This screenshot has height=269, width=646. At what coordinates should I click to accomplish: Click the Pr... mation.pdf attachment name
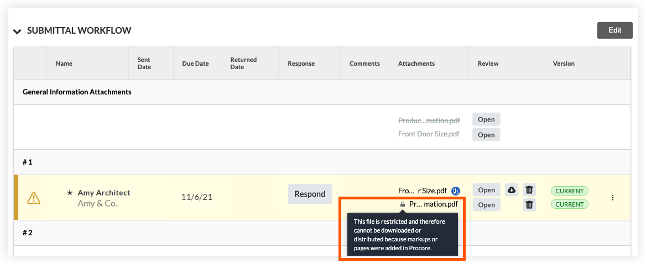(x=434, y=204)
